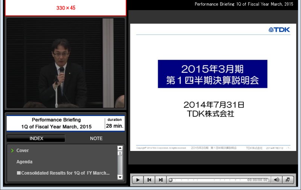This screenshot has width=301, height=190.
Task: Click the TDK logo on the slide
Action: coord(279,30)
